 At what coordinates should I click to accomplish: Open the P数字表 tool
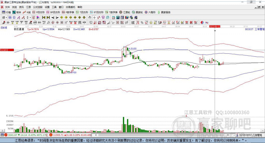pos(68,12)
